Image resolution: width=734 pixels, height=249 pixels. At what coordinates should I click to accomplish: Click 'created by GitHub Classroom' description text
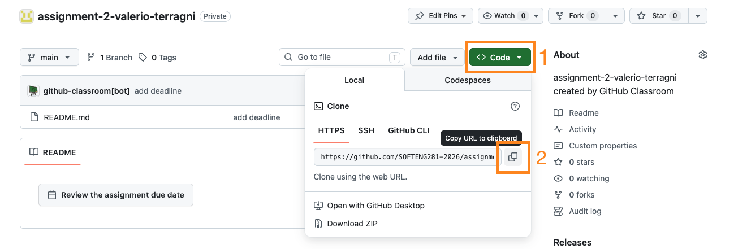coord(614,91)
